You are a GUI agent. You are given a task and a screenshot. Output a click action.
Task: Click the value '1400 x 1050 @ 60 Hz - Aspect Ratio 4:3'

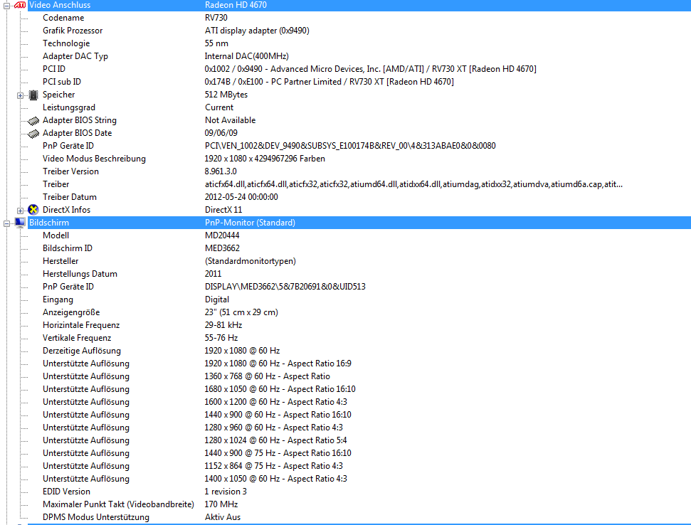pyautogui.click(x=276, y=478)
